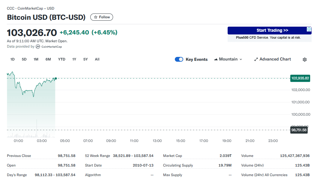The image size is (314, 183).
Task: Select the 1D time range
Action: click(12, 59)
